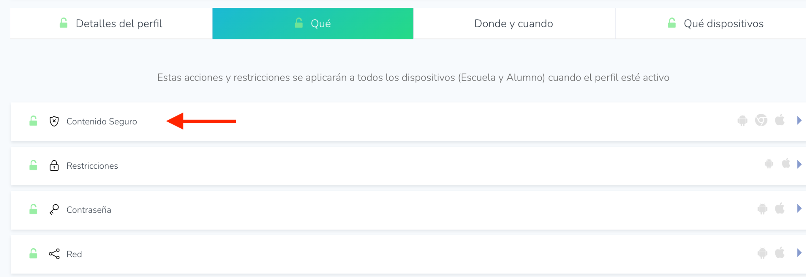Click the Android icon in Red row
This screenshot has height=277, width=806.
coord(762,253)
